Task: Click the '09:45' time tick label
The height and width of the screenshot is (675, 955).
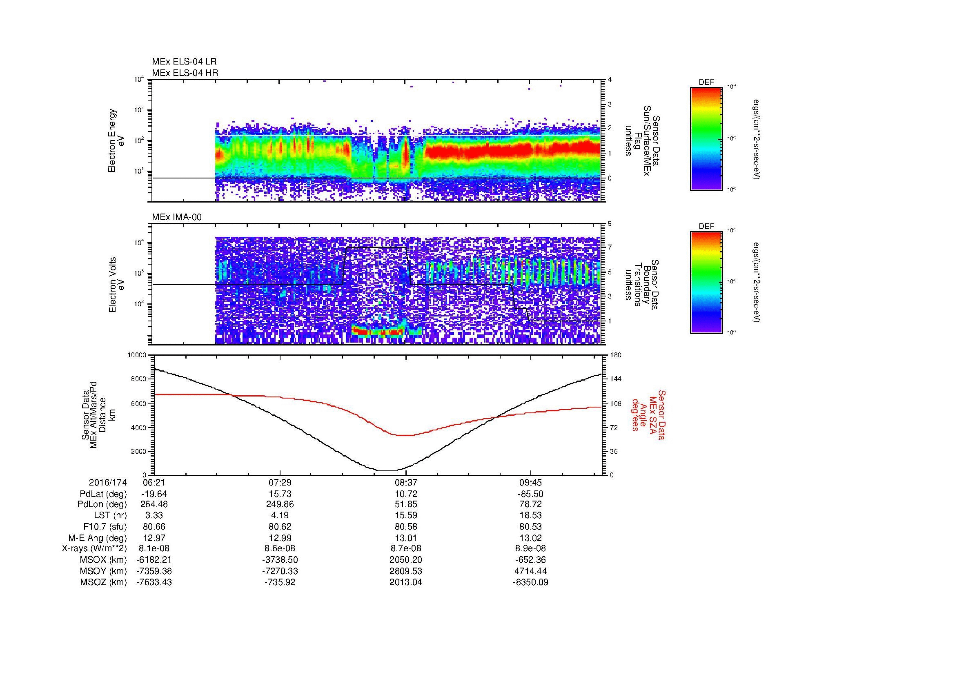Action: tap(530, 482)
